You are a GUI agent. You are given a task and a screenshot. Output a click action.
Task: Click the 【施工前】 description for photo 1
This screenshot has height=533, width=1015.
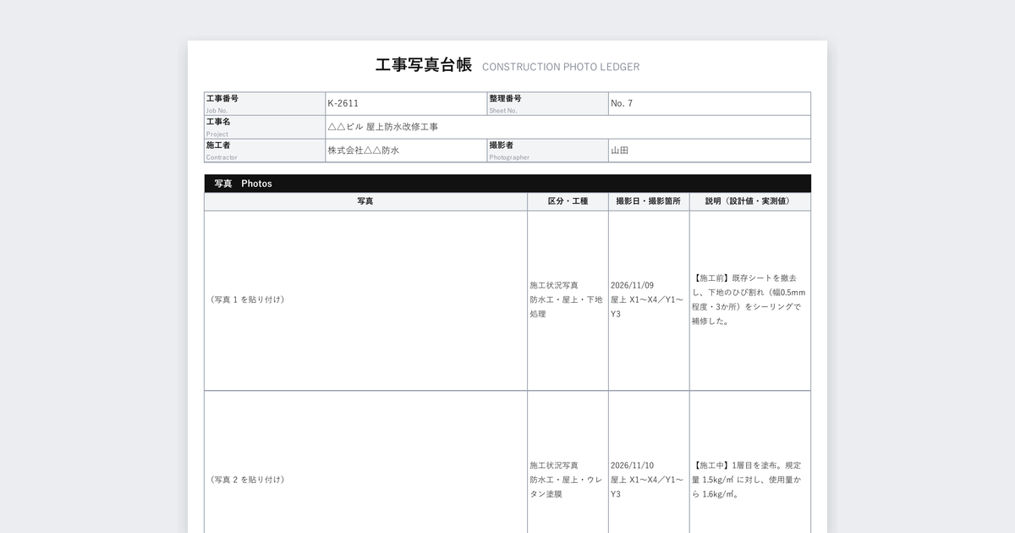tap(748, 299)
